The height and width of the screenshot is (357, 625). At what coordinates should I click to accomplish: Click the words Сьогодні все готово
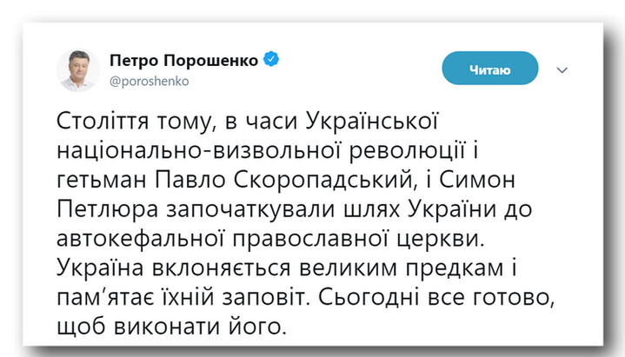(x=436, y=298)
